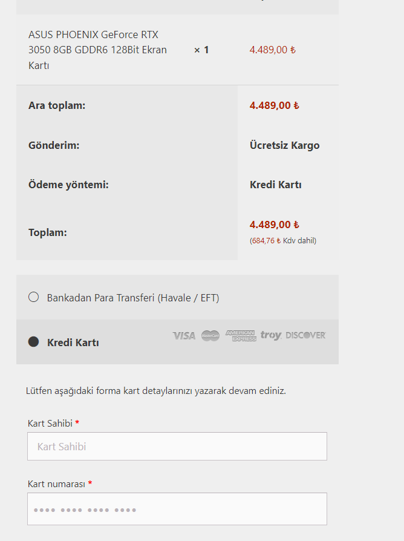Click the American Express logo
Viewport: 404px width, 541px height.
click(x=241, y=335)
